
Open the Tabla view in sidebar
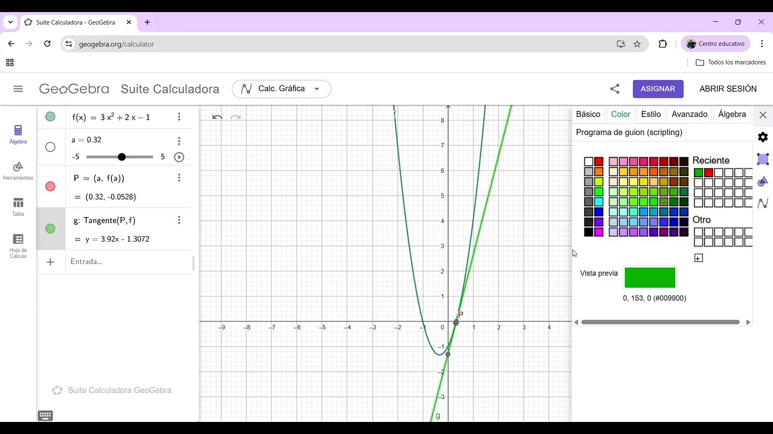pyautogui.click(x=18, y=207)
